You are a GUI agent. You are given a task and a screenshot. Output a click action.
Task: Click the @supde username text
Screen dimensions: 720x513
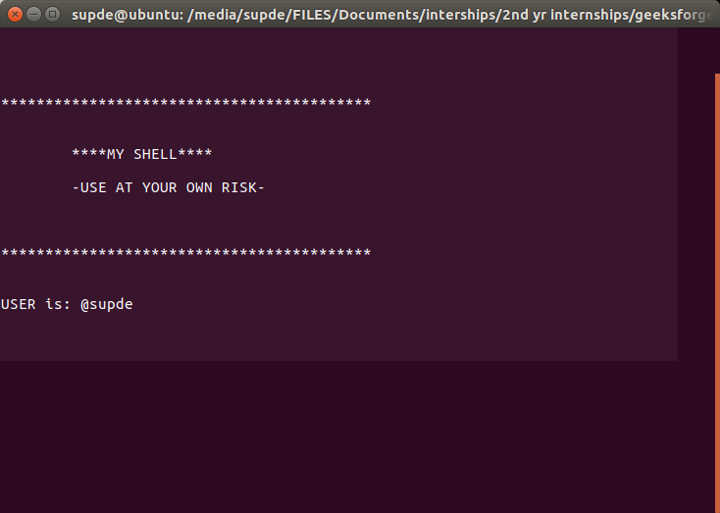click(x=106, y=304)
